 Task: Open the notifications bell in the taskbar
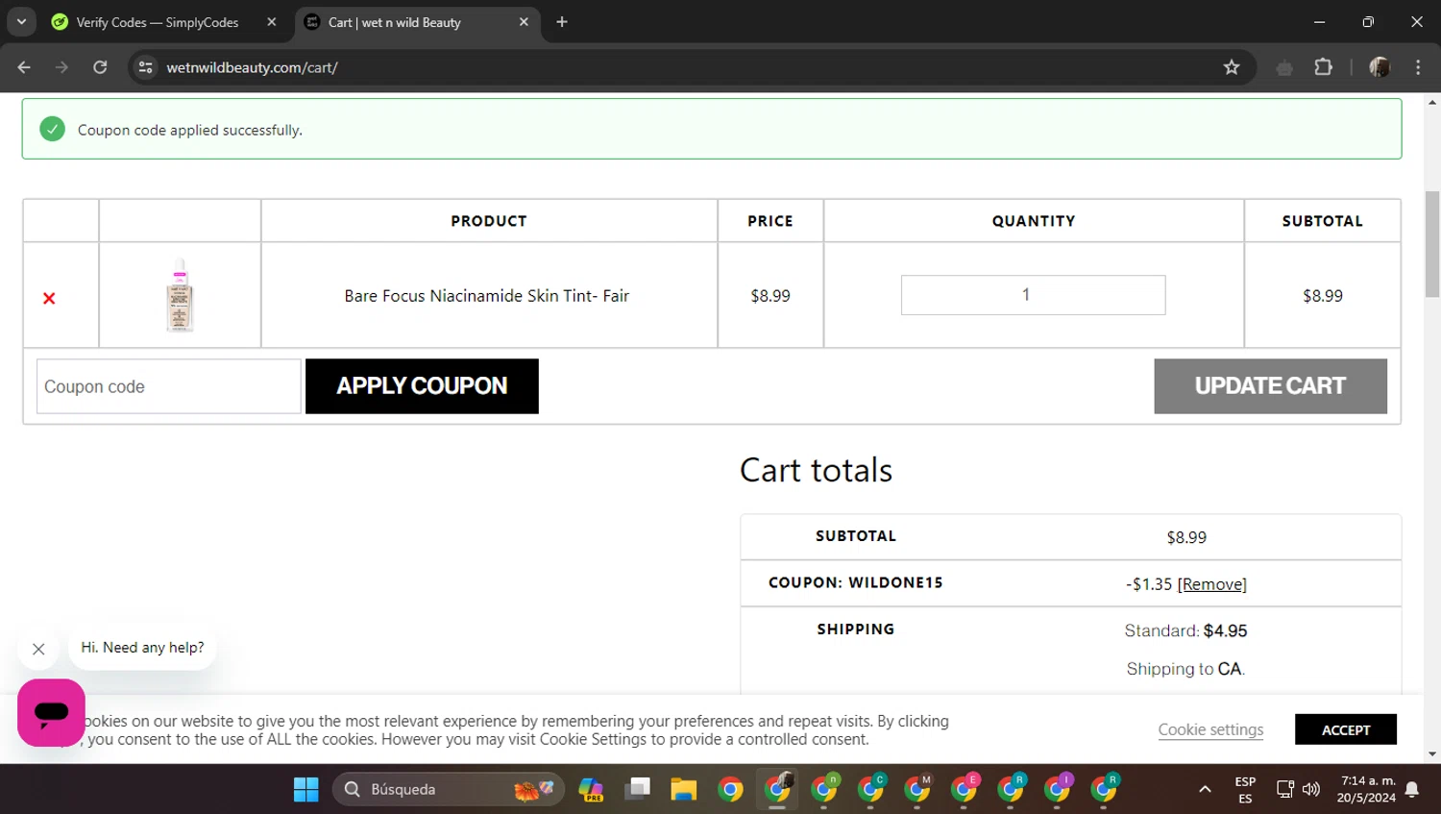pos(1412,789)
